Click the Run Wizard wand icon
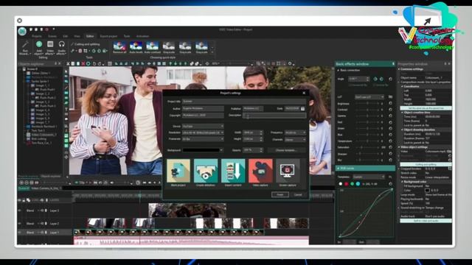The height and width of the screenshot is (265, 472). pos(25,44)
